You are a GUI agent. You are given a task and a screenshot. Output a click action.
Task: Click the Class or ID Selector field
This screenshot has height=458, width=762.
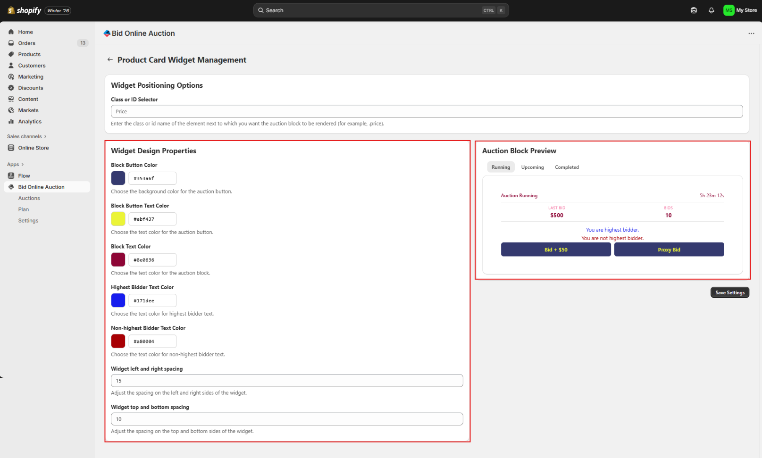pyautogui.click(x=427, y=112)
